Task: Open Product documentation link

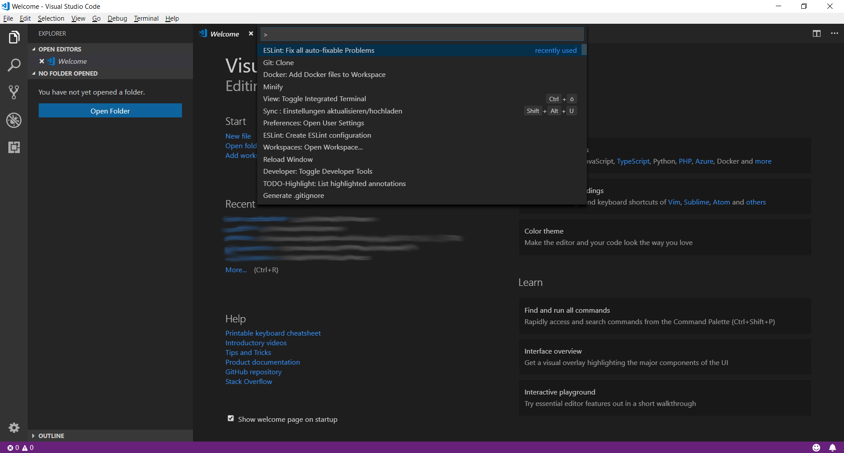Action: 263,362
